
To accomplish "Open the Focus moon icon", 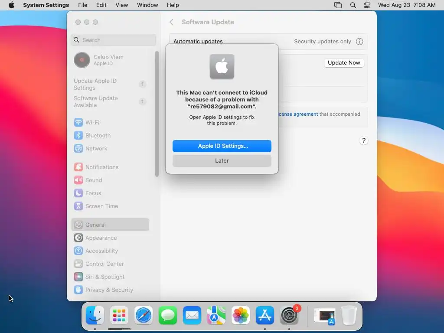I will [x=78, y=193].
